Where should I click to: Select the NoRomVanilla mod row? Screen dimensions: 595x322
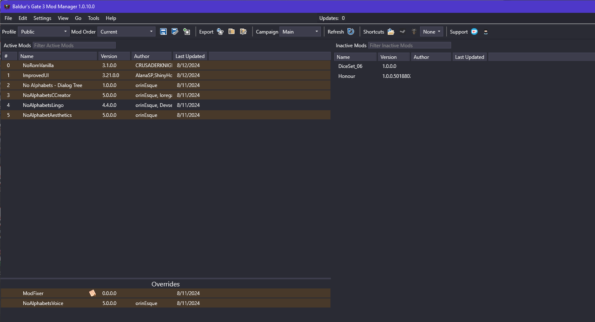tap(165, 66)
